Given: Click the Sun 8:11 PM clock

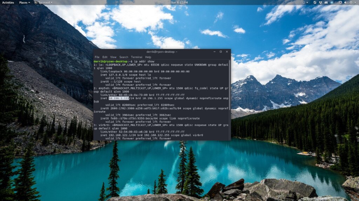Looking at the screenshot, I should (179, 2).
